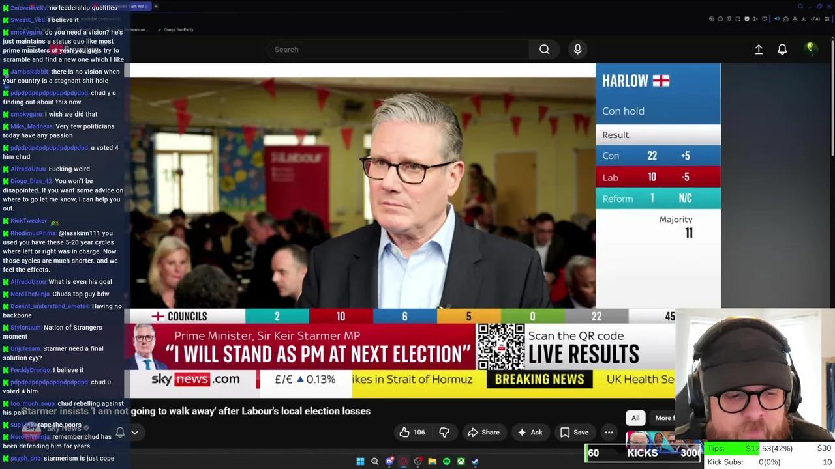Open more actions ellipsis menu under video
This screenshot has height=469, width=835.
[609, 433]
